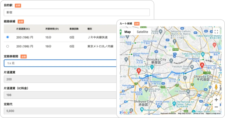The height and width of the screenshot is (118, 225).
Task: Click the Yasukuni Shrine map pin
Action: [x=192, y=67]
